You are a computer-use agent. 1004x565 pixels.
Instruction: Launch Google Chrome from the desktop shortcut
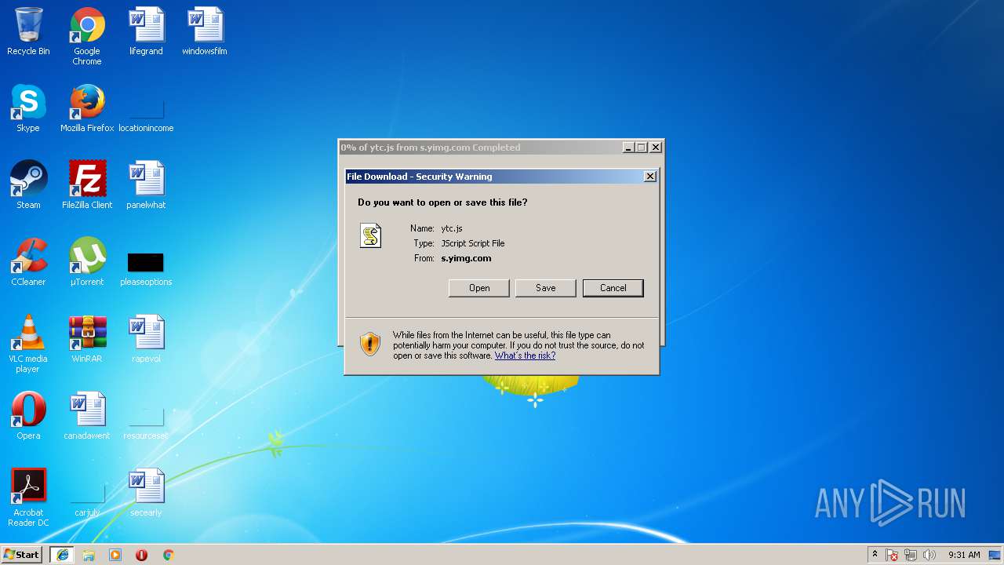coord(87,36)
